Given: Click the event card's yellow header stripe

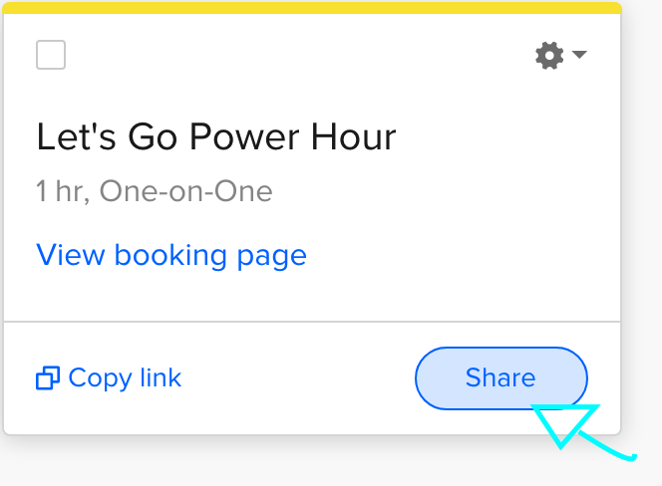Looking at the screenshot, I should [x=312, y=8].
